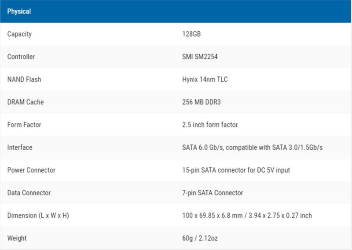Click the 128GB capacity value

pyautogui.click(x=191, y=34)
